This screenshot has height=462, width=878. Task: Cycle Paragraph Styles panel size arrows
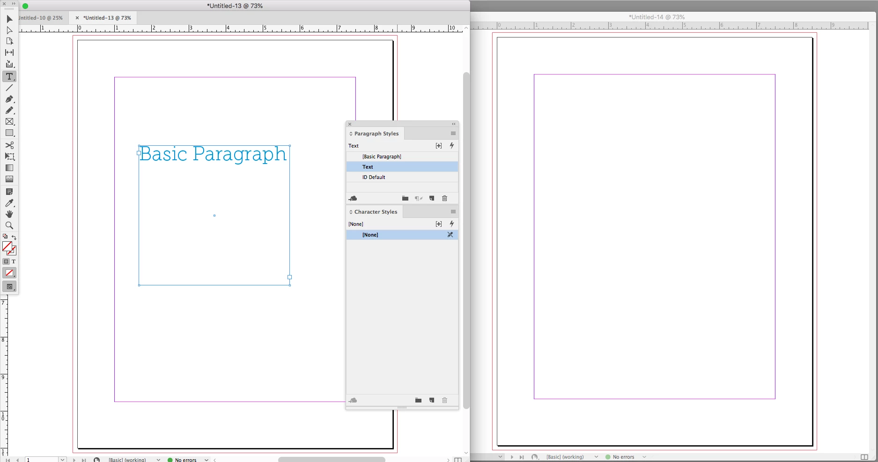[x=351, y=134]
